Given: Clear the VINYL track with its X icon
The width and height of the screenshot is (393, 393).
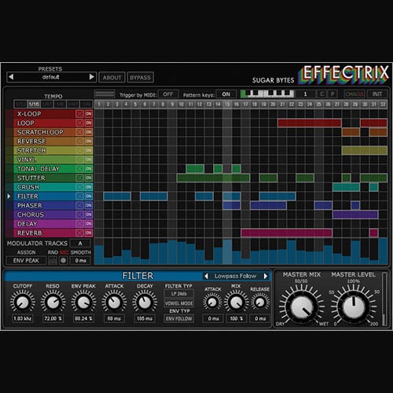Looking at the screenshot, I should coord(79,160).
